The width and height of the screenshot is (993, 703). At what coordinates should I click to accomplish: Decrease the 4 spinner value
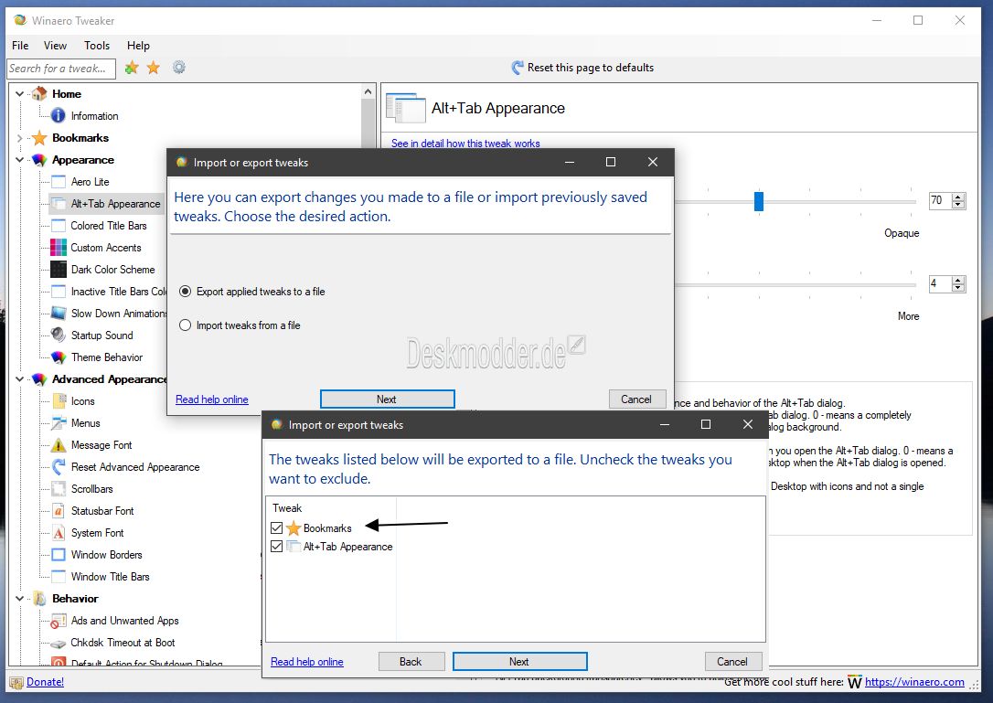(x=958, y=288)
